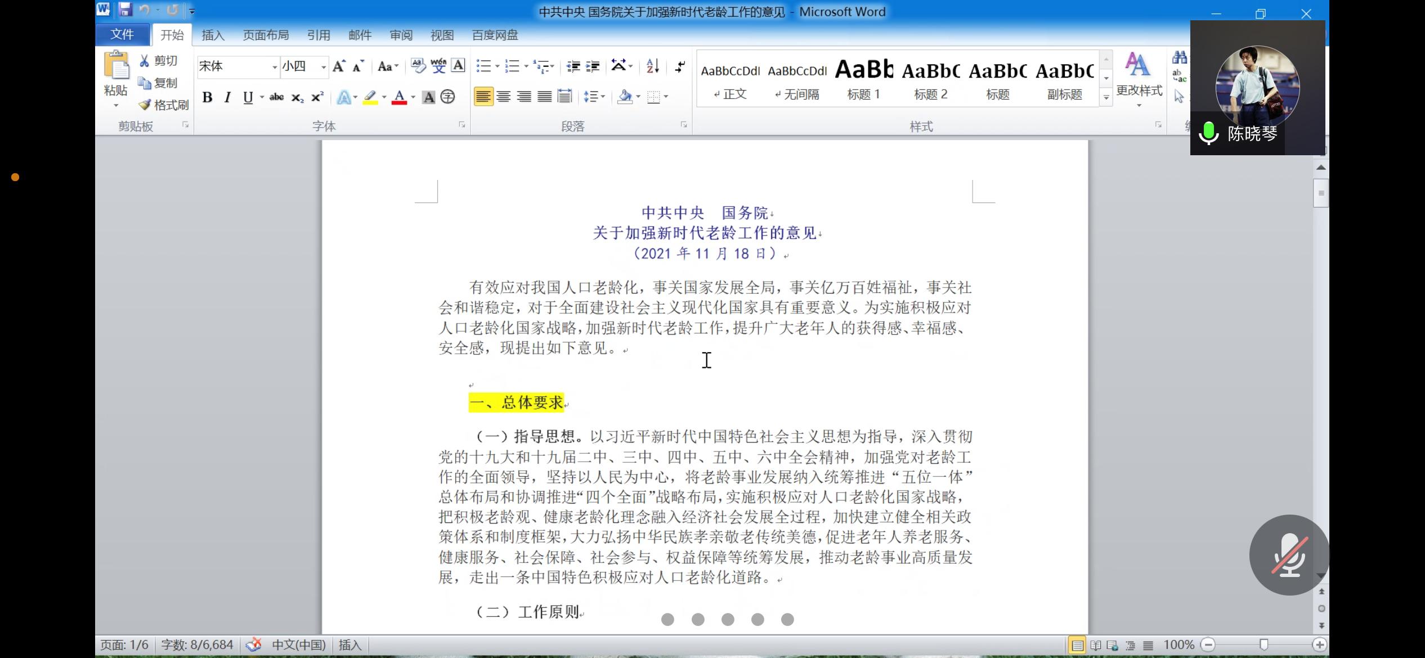
Task: Open the 页面布局 ribbon tab
Action: click(266, 35)
